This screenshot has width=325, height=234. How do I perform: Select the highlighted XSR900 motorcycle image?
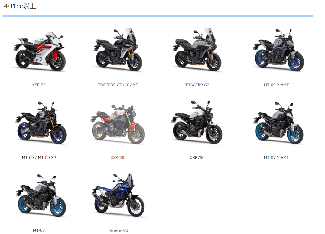[x=118, y=124]
